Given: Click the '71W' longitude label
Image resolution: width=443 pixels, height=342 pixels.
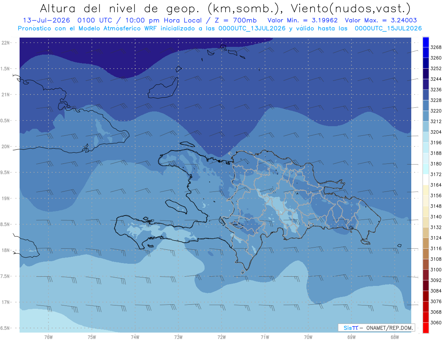Looking at the screenshot, I should coord(265,337).
